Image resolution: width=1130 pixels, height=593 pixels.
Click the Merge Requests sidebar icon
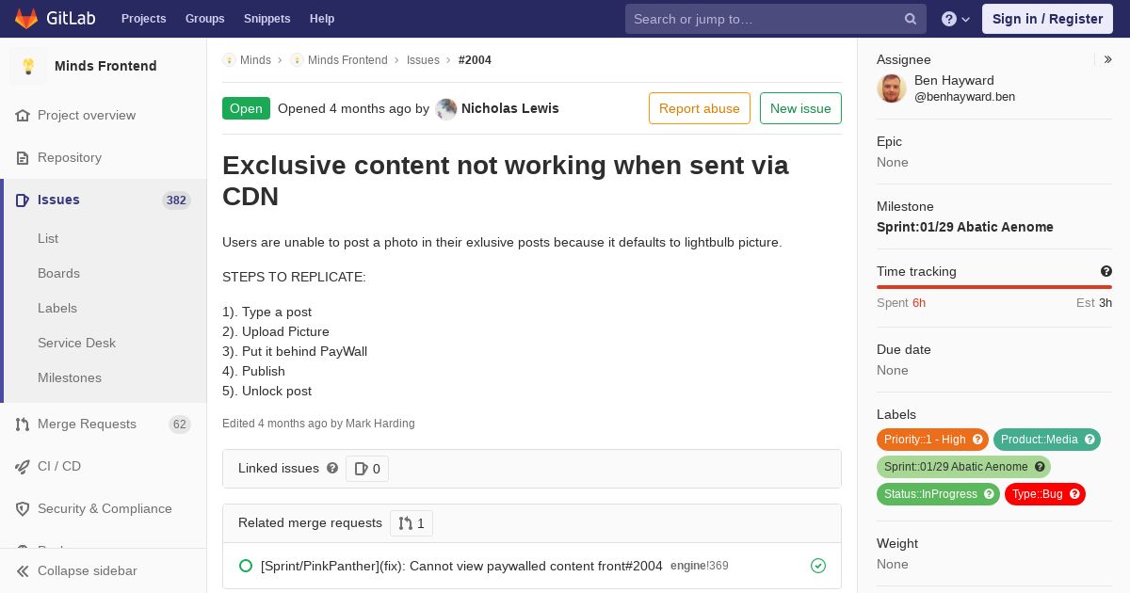pos(23,425)
